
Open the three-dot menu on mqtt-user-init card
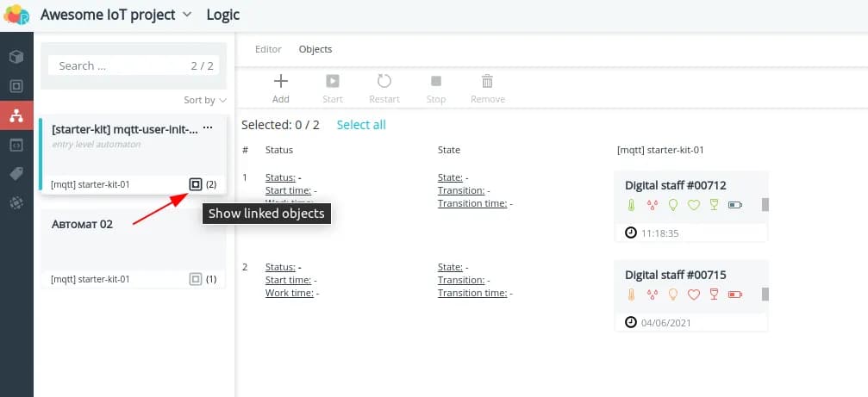click(208, 128)
